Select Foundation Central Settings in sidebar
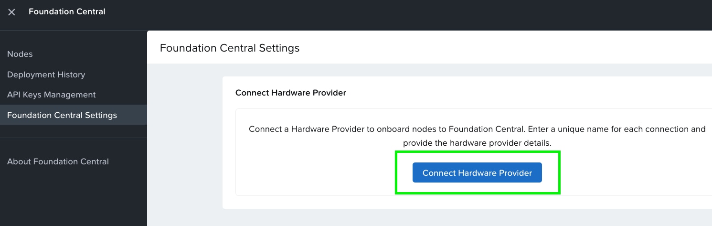This screenshot has width=712, height=226. click(62, 115)
